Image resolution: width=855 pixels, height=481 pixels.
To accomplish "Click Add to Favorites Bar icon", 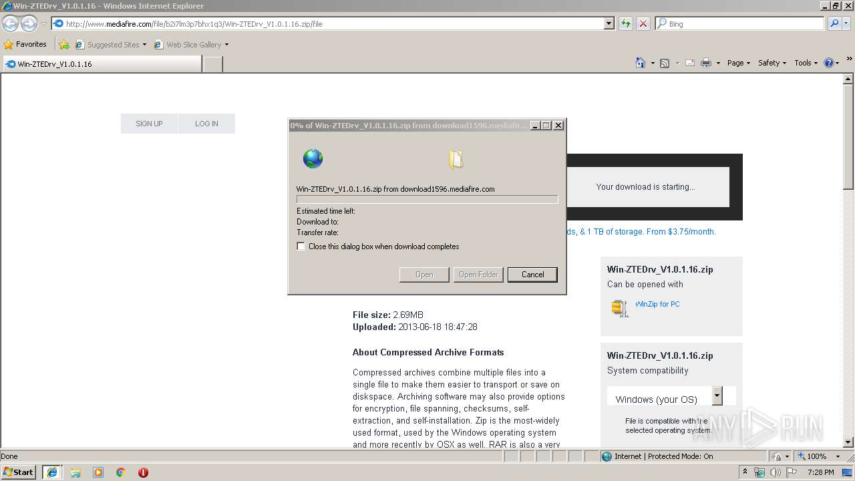I will coord(64,45).
